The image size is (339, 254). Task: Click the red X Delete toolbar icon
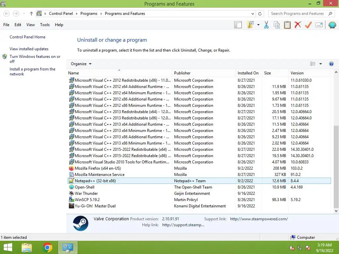click(298, 25)
